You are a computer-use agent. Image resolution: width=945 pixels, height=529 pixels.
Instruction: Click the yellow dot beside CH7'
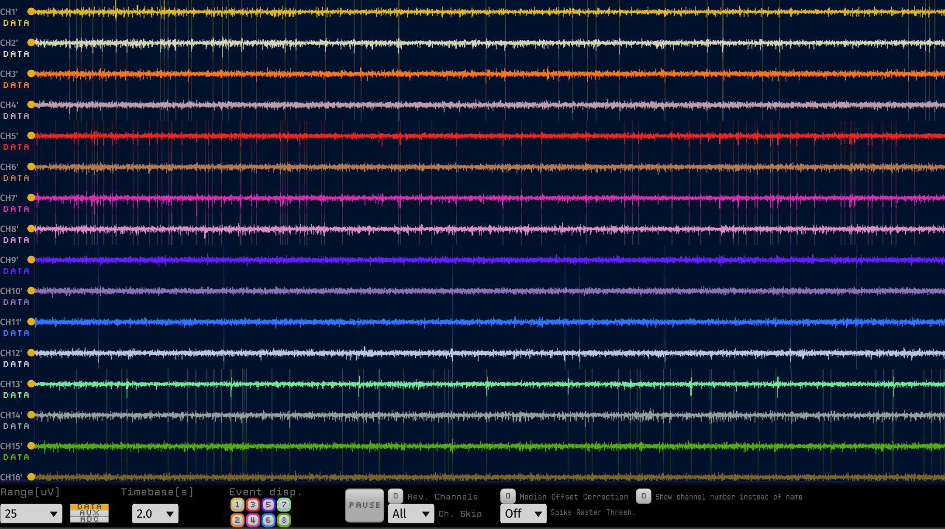tap(31, 198)
